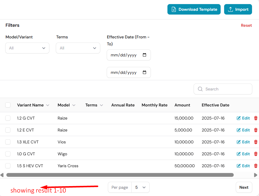Click the 1.3 XLE CVT variant name

tap(28, 142)
